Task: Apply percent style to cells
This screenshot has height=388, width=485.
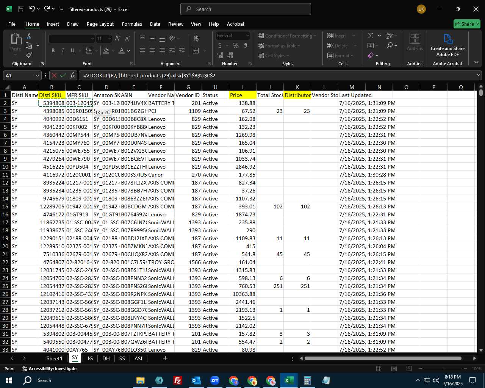Action: [x=236, y=45]
